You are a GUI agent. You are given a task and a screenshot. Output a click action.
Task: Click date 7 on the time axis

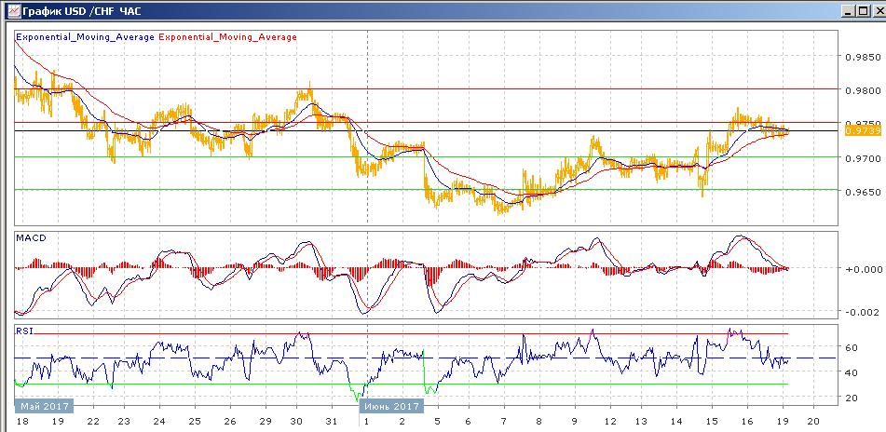pyautogui.click(x=503, y=421)
